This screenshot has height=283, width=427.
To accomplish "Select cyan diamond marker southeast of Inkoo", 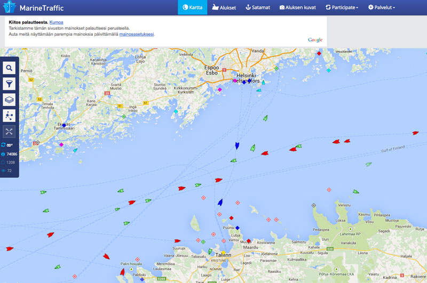I will coord(176,112).
